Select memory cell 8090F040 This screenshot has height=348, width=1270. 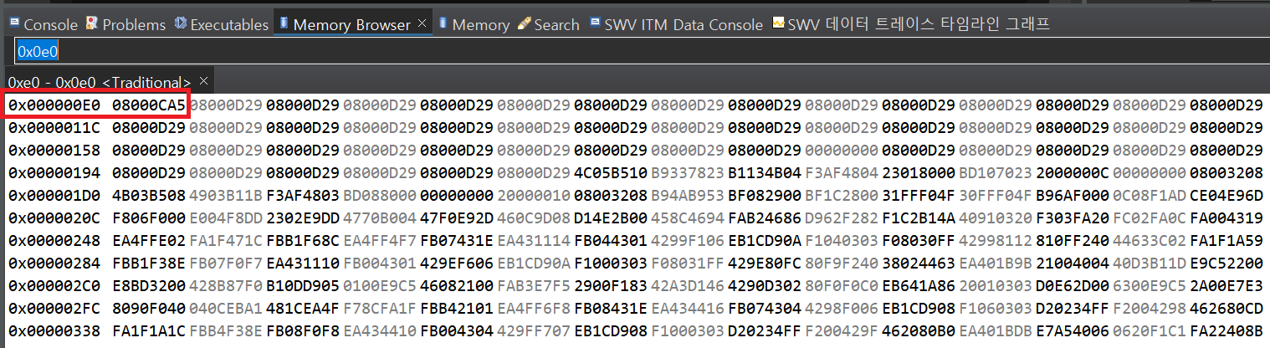click(149, 309)
